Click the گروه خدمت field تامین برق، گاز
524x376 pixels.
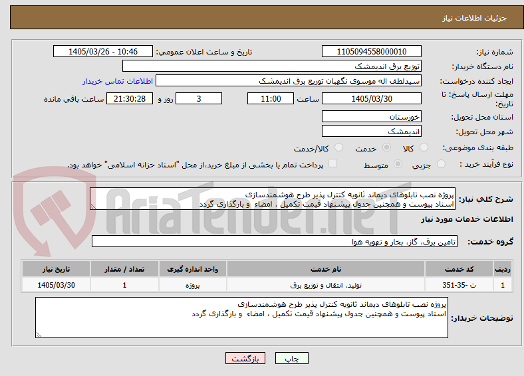[275, 241]
